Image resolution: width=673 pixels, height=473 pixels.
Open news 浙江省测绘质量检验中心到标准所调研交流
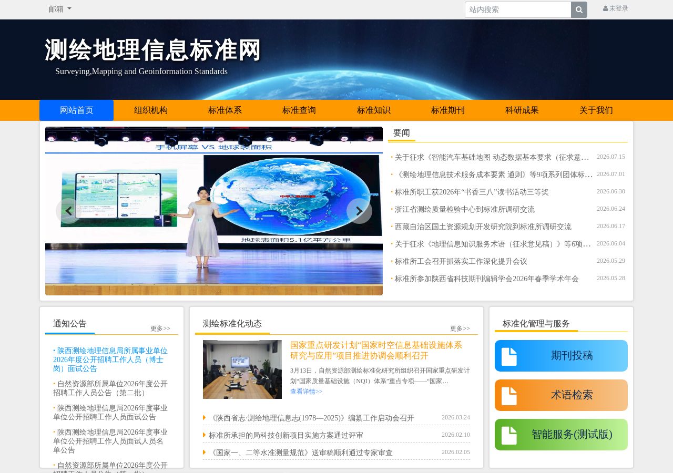tap(465, 209)
